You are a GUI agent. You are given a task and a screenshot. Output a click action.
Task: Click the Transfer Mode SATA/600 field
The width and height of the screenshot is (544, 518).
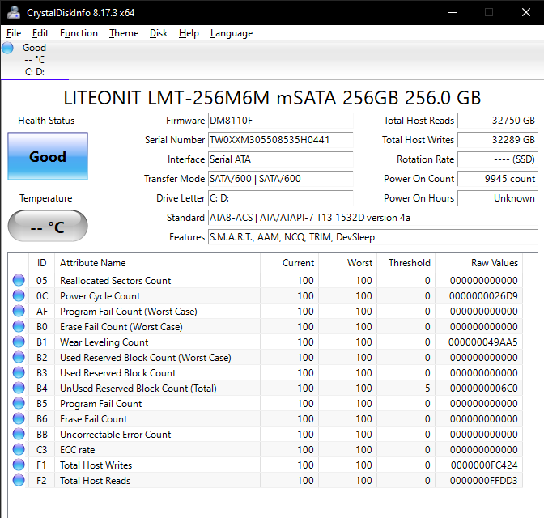[280, 179]
